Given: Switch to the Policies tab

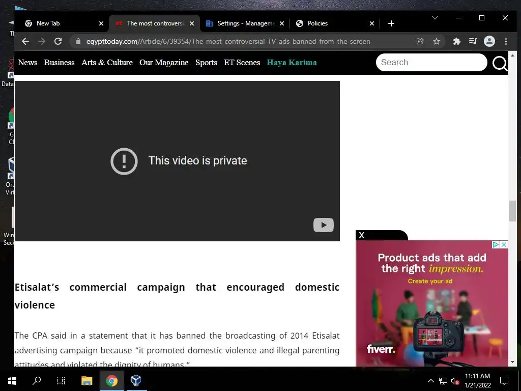Looking at the screenshot, I should 335,23.
